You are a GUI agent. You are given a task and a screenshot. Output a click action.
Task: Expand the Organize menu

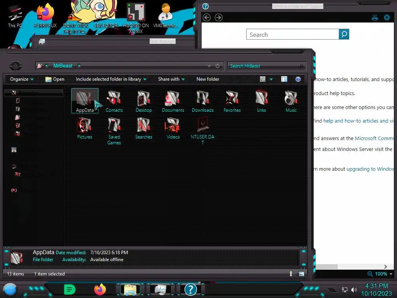click(22, 79)
